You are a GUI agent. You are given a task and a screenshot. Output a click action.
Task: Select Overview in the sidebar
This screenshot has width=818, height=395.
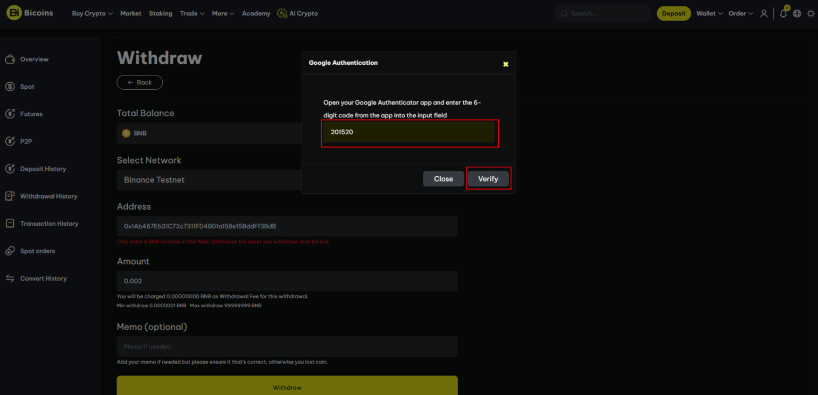coord(34,59)
